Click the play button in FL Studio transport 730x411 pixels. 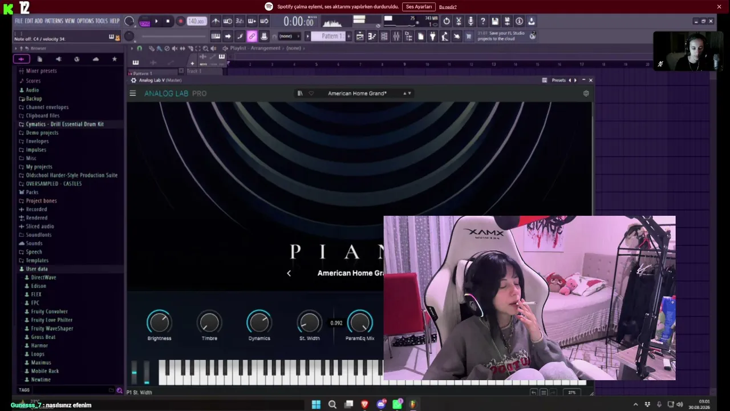[x=156, y=21]
